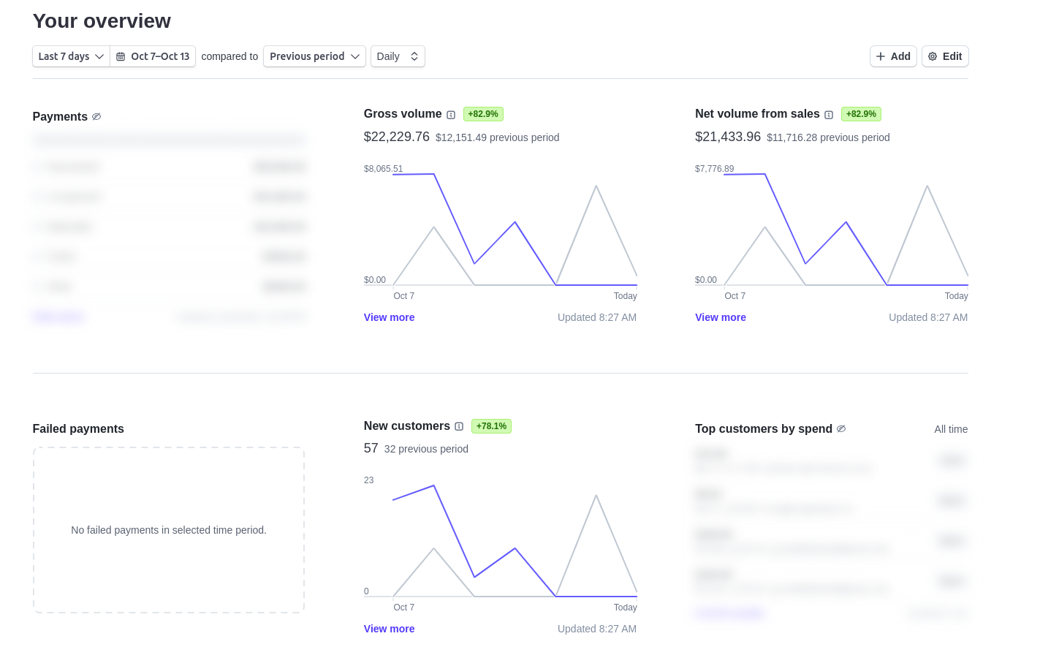Click the +82.9% badge next to Gross volume
This screenshot has width=1059, height=666.
[x=483, y=114]
